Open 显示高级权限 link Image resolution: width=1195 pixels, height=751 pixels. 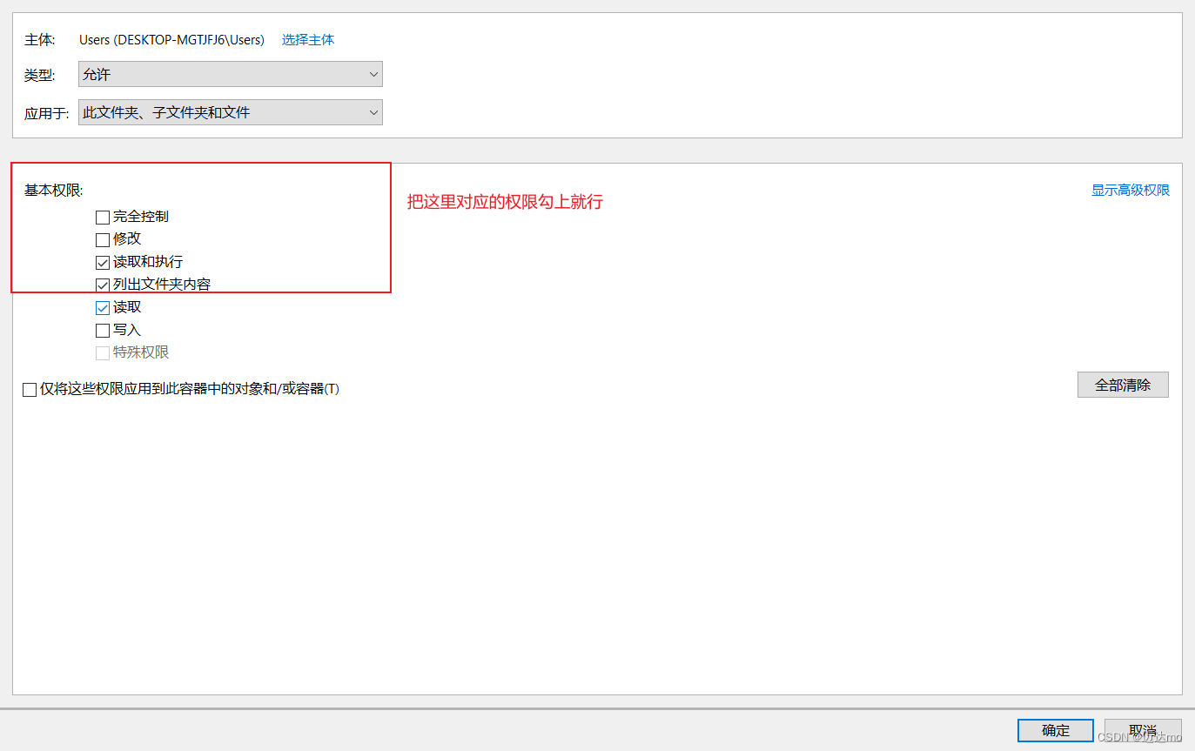[x=1131, y=190]
